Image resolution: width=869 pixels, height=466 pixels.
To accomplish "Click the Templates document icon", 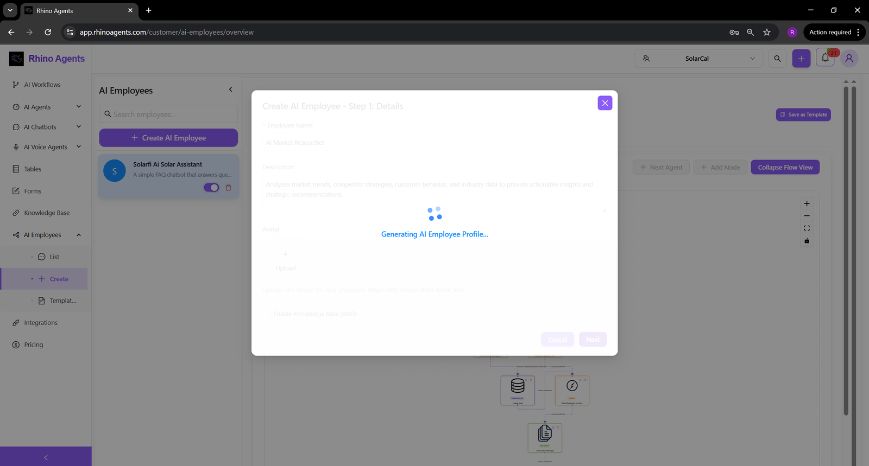I will (42, 301).
